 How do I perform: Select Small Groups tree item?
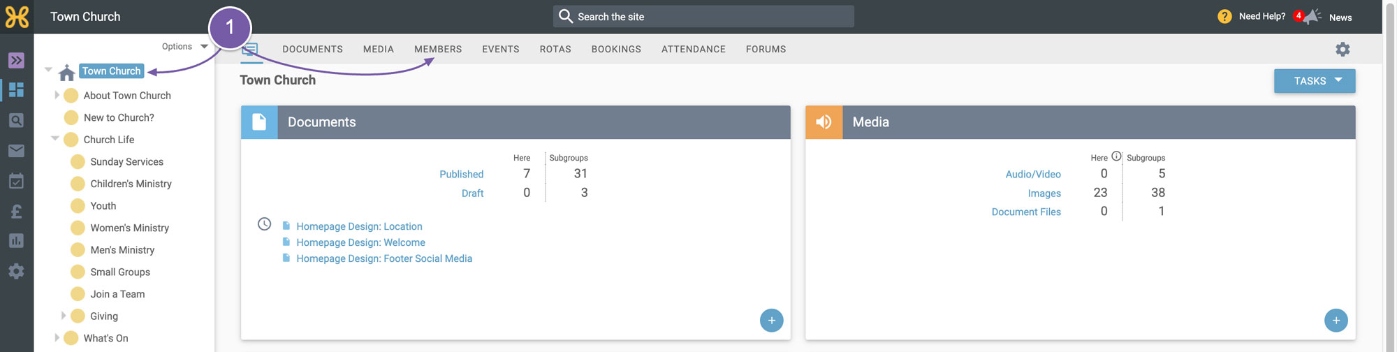coord(120,272)
